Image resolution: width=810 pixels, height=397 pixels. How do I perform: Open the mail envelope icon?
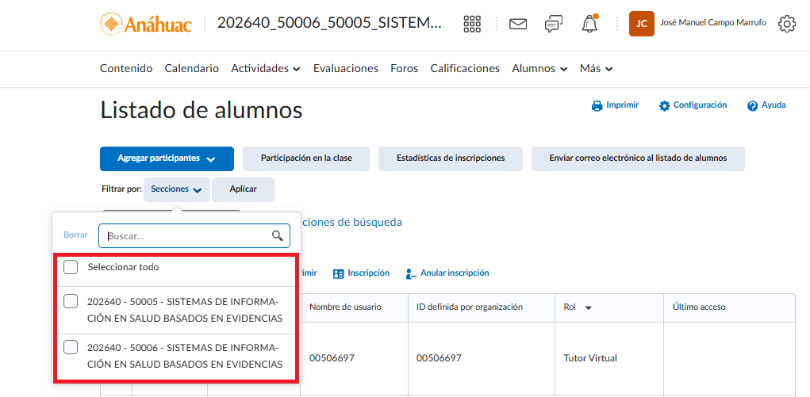tap(518, 24)
